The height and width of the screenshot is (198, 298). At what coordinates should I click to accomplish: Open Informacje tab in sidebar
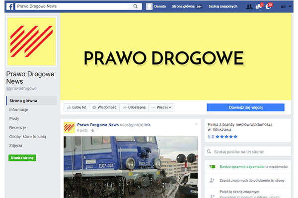(x=19, y=110)
